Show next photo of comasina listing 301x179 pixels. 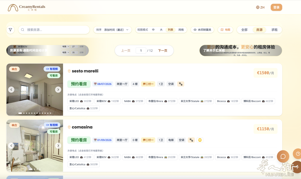pyautogui.click(x=58, y=145)
